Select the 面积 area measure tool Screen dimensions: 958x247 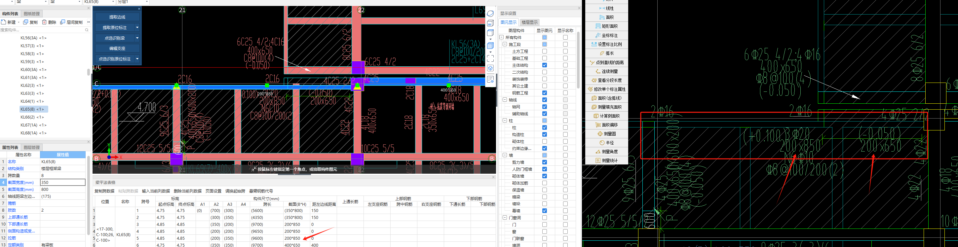point(607,17)
